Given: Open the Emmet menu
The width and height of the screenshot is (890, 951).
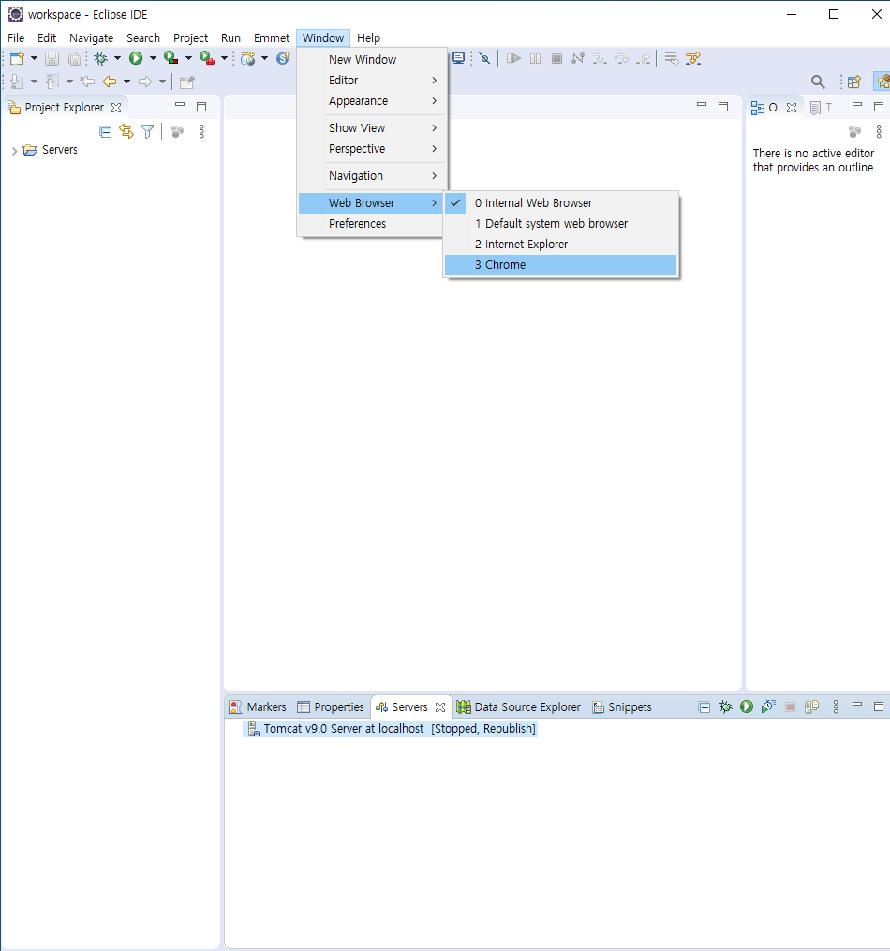Looking at the screenshot, I should pyautogui.click(x=271, y=37).
